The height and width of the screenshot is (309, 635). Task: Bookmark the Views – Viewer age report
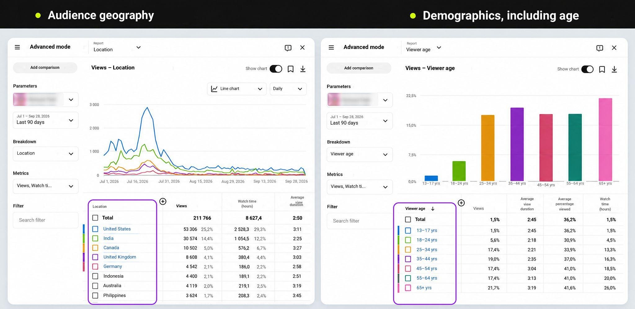pyautogui.click(x=602, y=69)
